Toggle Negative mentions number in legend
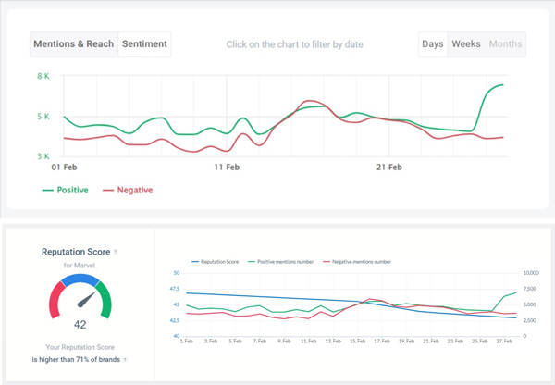The height and width of the screenshot is (385, 555). (357, 262)
